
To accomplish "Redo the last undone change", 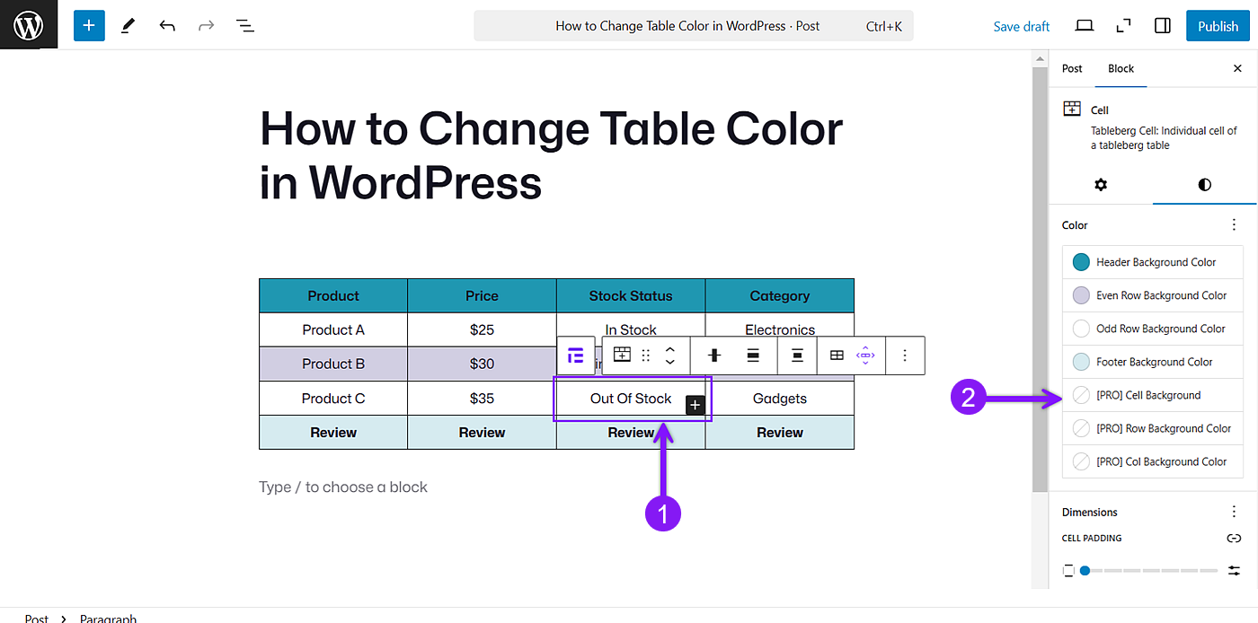I will coord(206,25).
